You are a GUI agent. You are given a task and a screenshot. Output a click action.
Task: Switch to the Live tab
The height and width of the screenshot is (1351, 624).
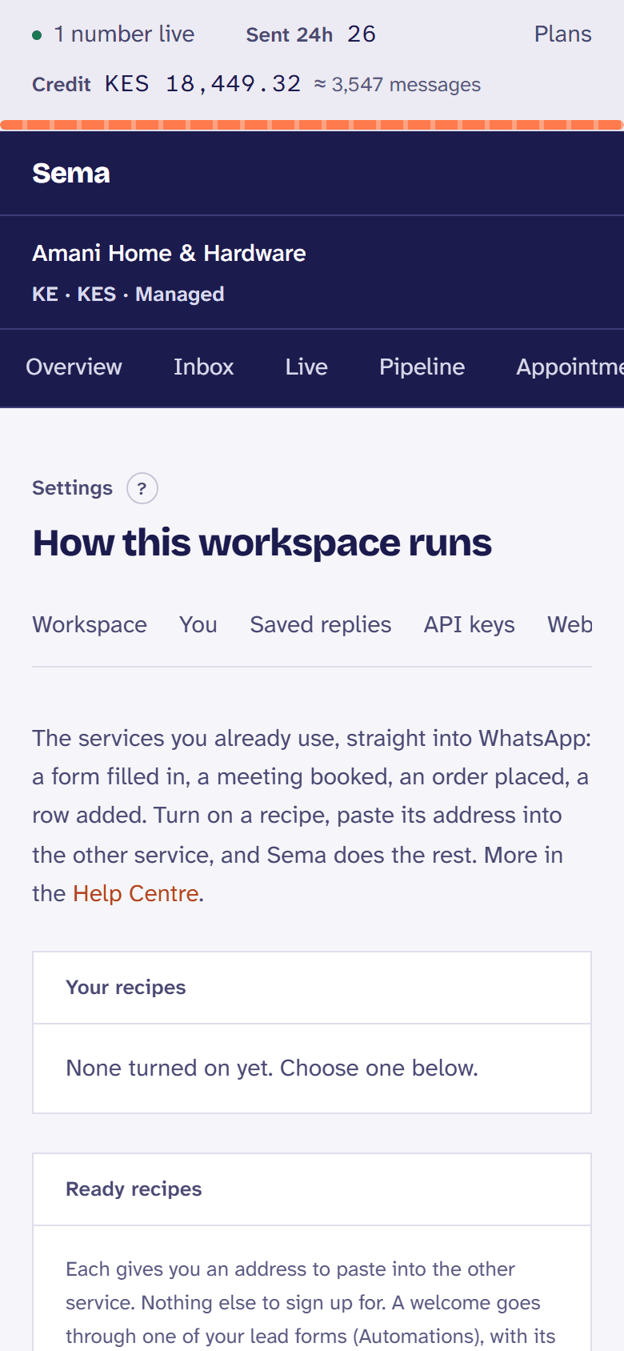coord(306,367)
